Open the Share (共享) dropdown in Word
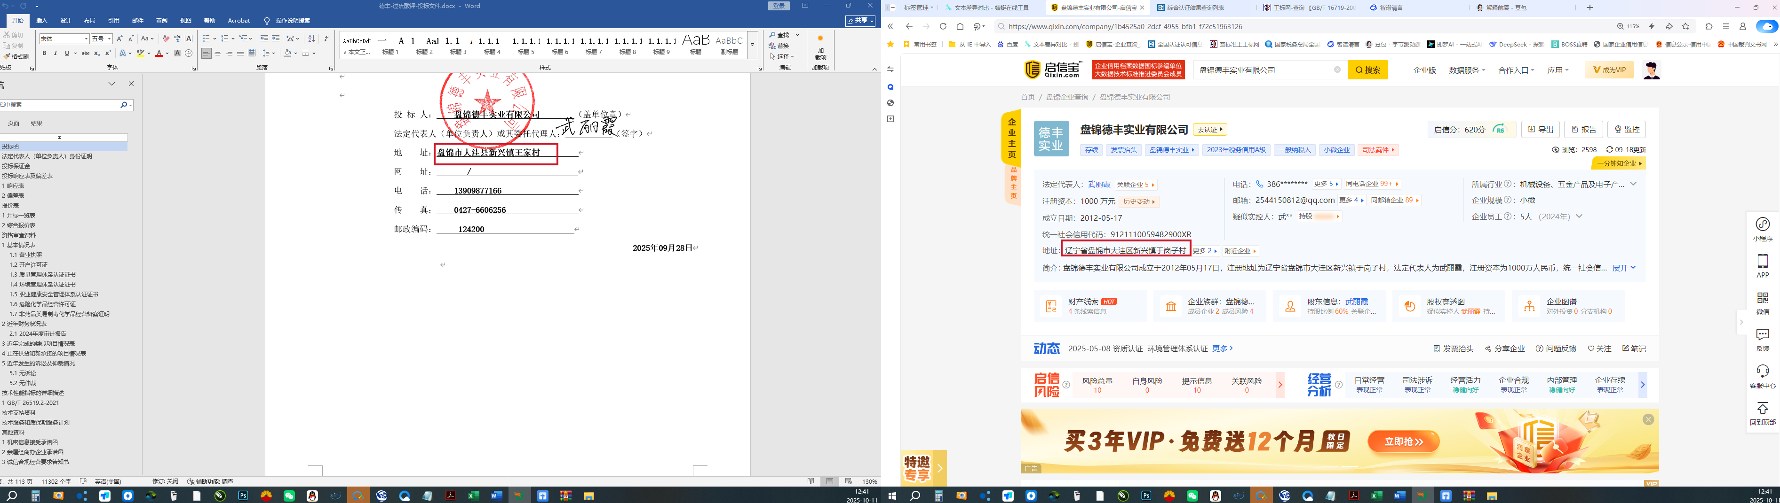1780x503 pixels. pyautogui.click(x=859, y=21)
